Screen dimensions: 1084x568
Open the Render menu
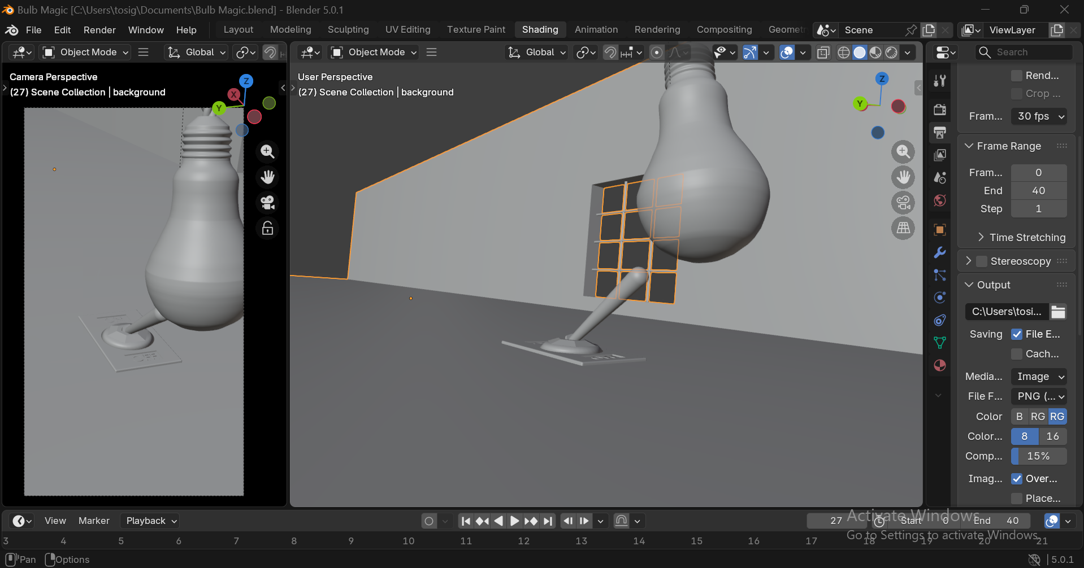tap(99, 30)
